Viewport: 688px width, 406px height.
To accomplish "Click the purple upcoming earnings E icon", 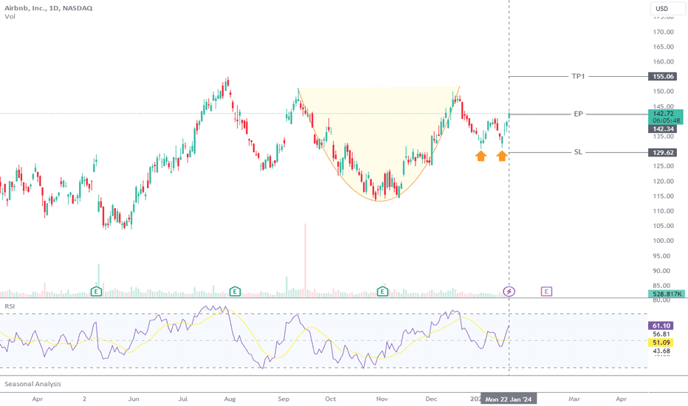I will 546,291.
